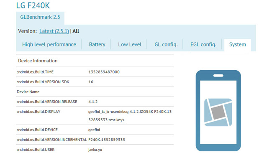Select the SDK value 16

point(91,82)
